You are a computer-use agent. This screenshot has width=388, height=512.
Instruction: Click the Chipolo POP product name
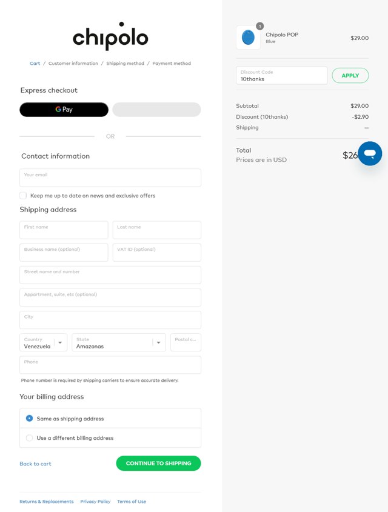(282, 35)
